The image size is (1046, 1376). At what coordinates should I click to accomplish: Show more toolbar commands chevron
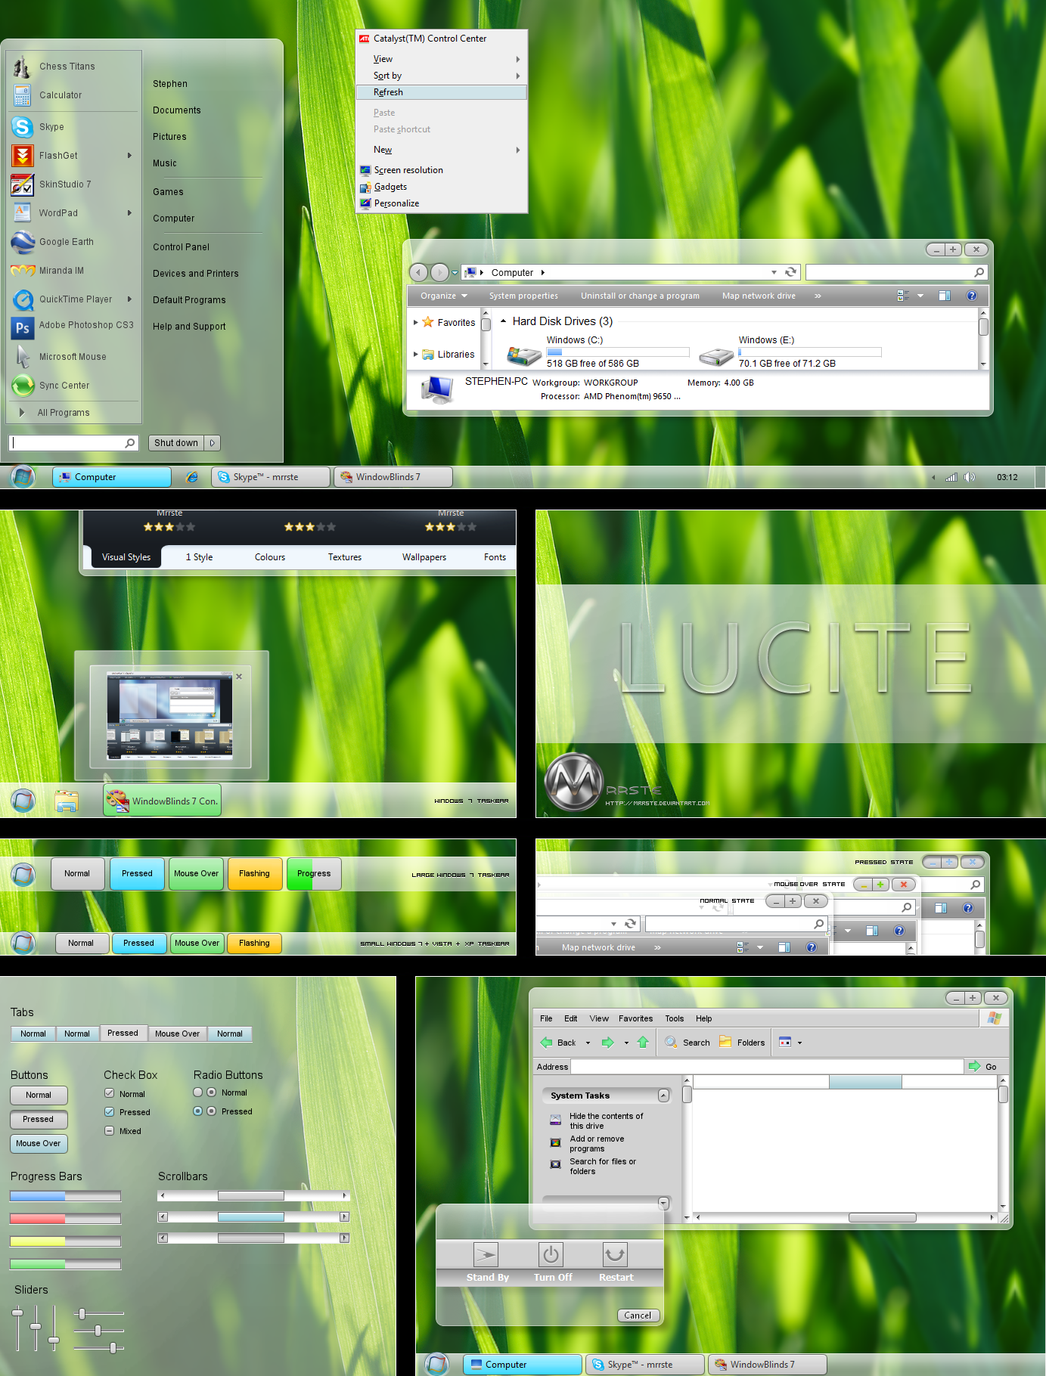[818, 296]
